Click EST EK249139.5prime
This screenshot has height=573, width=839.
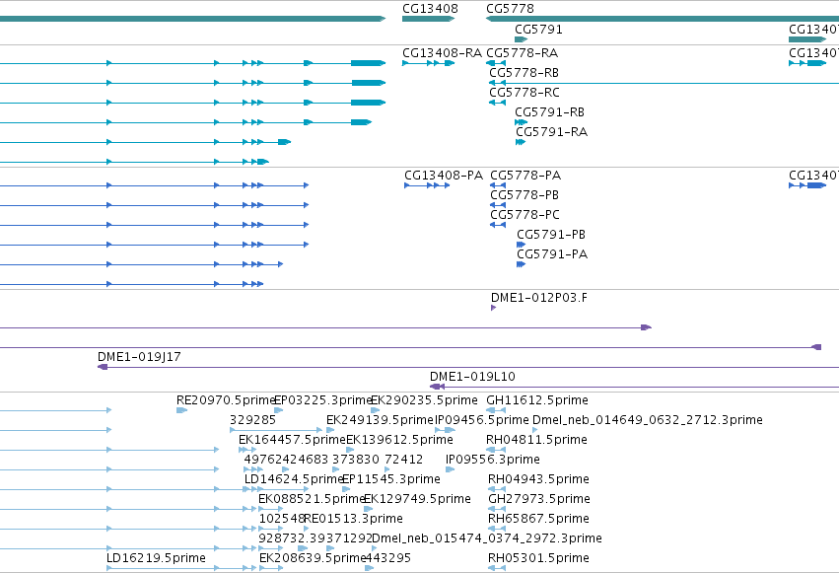tap(330, 430)
